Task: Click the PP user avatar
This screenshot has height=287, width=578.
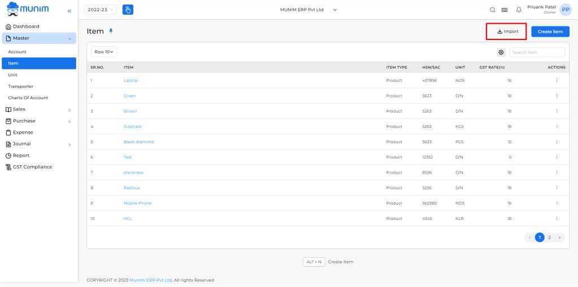Action: [x=566, y=10]
